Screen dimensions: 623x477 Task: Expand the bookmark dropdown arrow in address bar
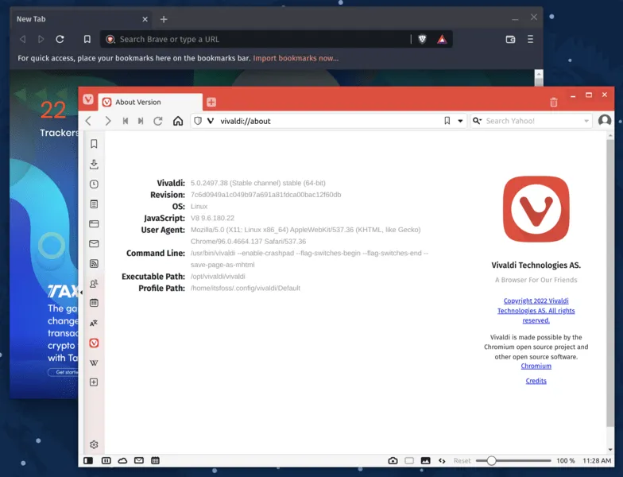(x=460, y=121)
